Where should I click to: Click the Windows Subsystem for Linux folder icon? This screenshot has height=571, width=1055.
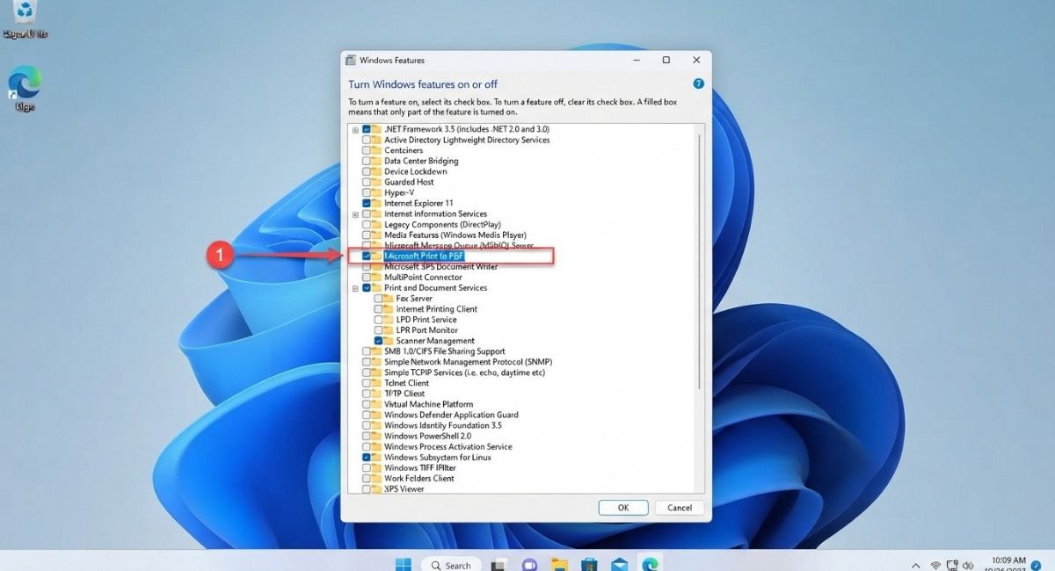point(376,457)
